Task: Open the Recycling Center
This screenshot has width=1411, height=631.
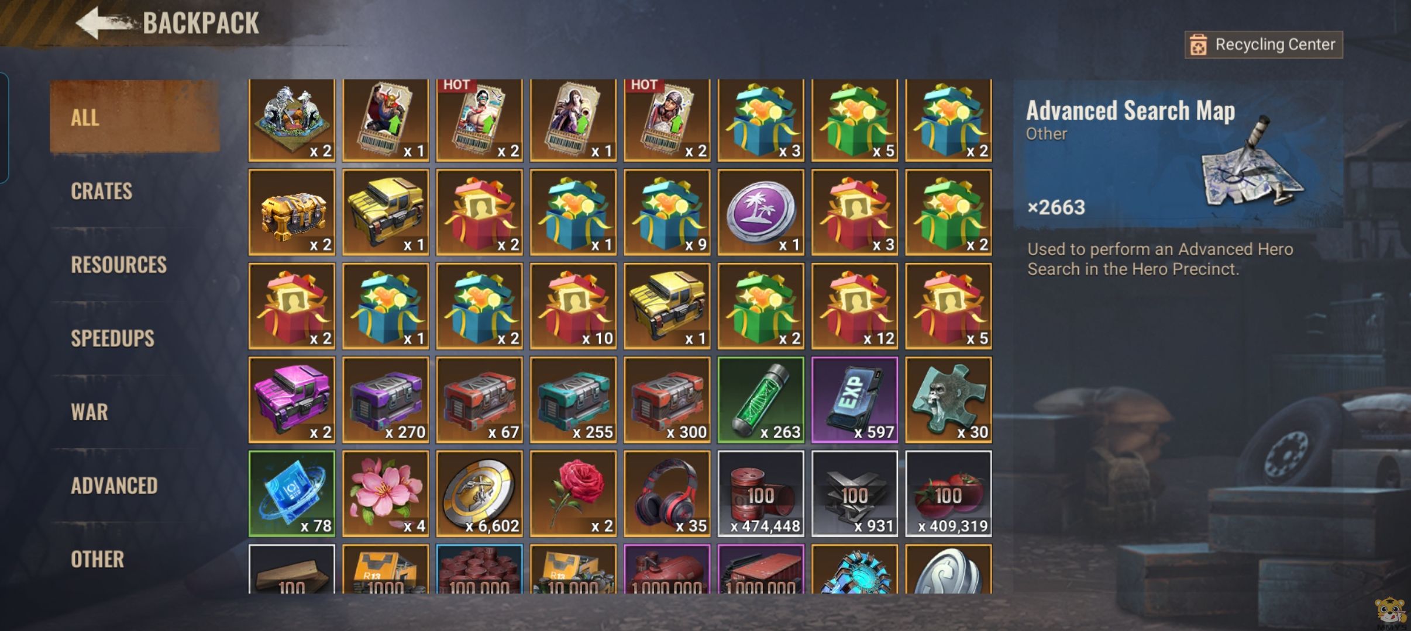Action: tap(1264, 45)
